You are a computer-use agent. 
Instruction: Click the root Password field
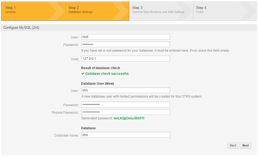(x=126, y=44)
